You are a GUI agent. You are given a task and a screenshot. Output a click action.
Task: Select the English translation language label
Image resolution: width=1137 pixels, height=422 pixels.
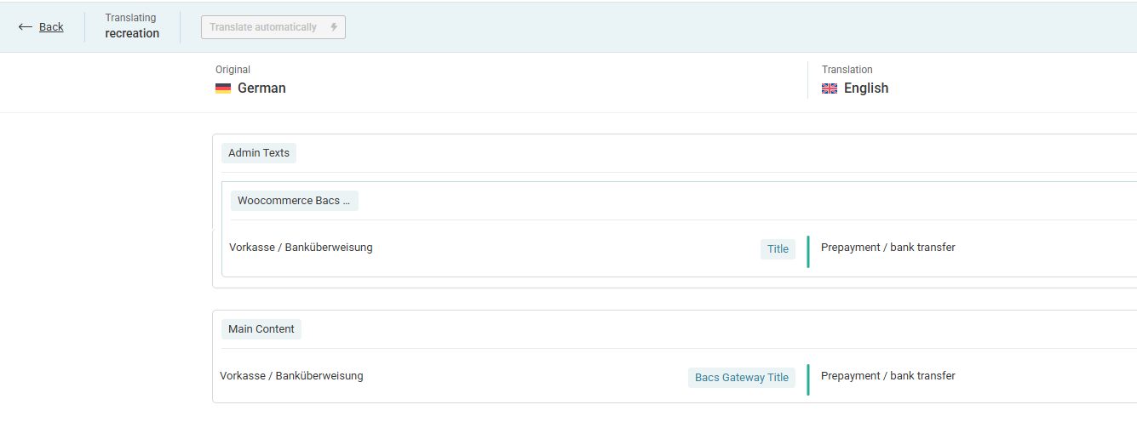coord(865,88)
